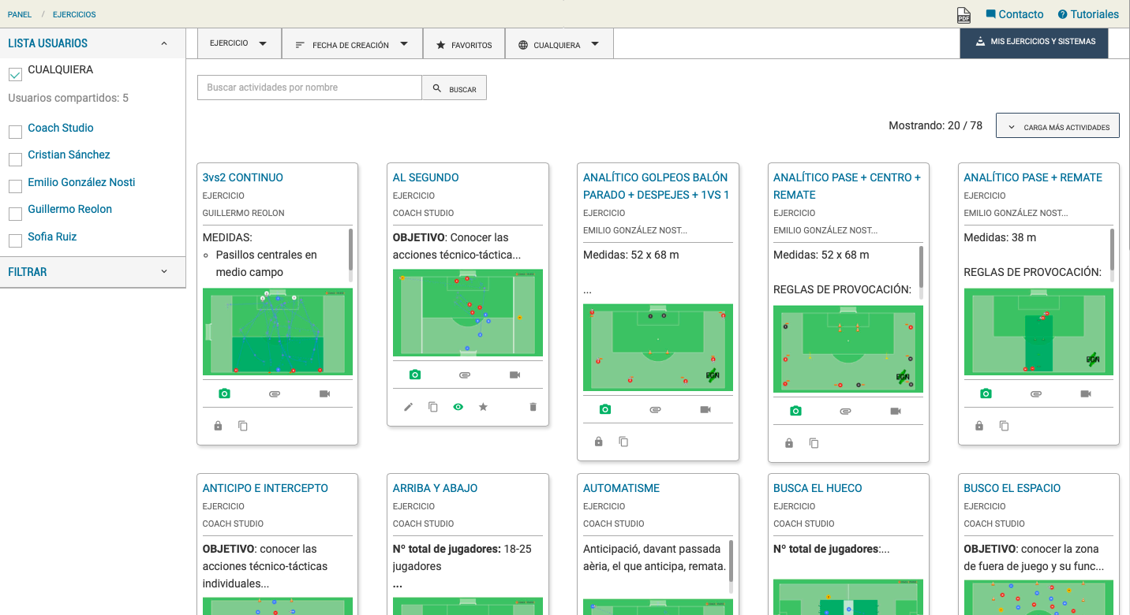Click video icon on 3vs2 CONTINUO card
Viewport: 1130px width, 615px height.
[324, 393]
